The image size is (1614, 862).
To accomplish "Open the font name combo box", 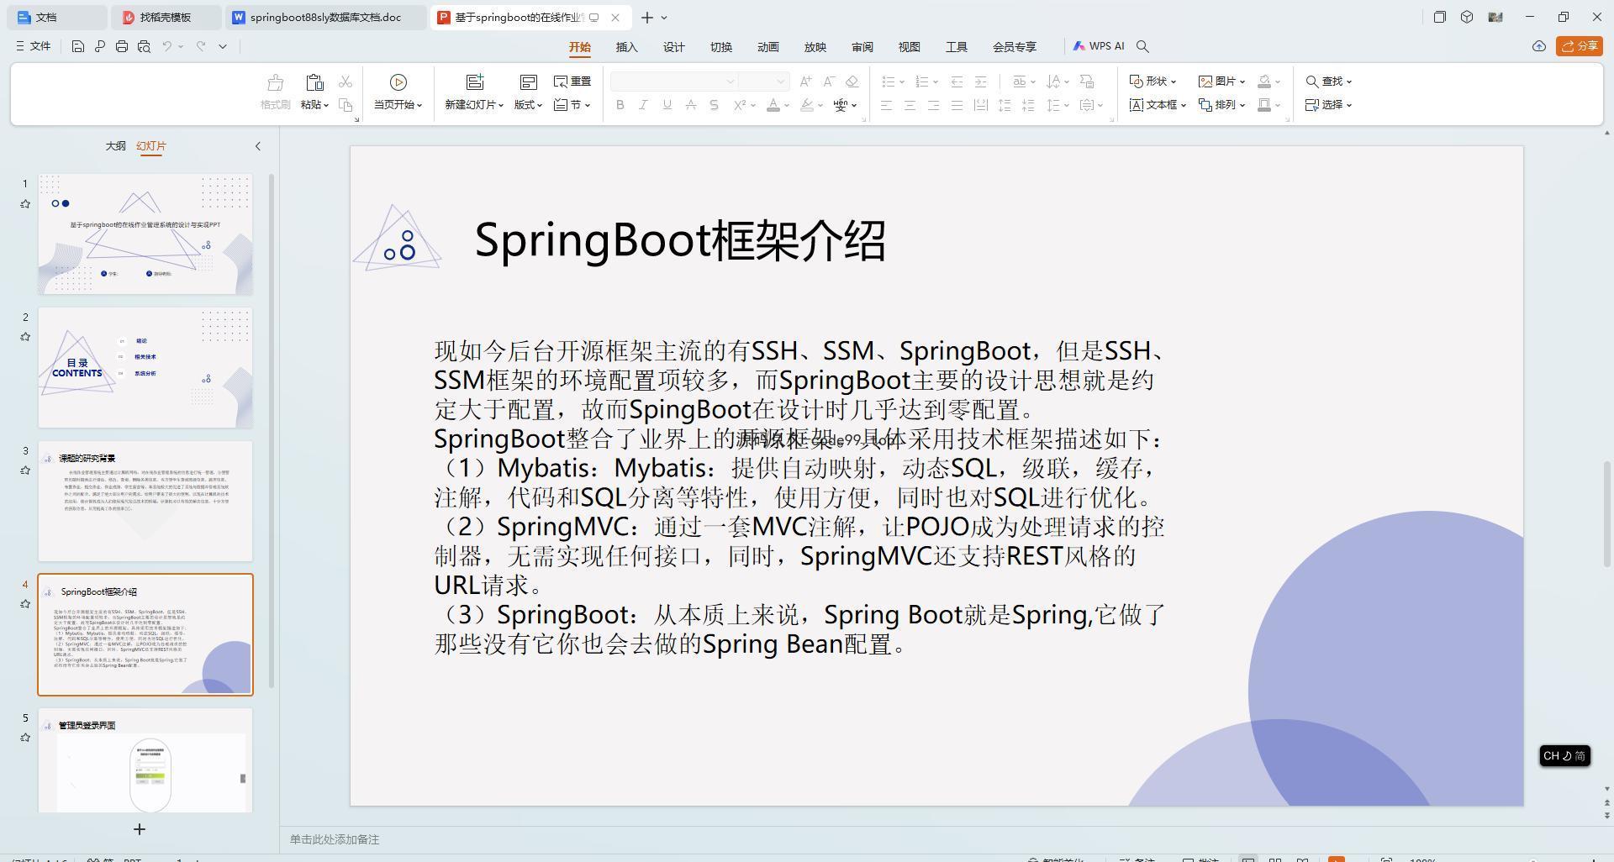I will coord(674,81).
